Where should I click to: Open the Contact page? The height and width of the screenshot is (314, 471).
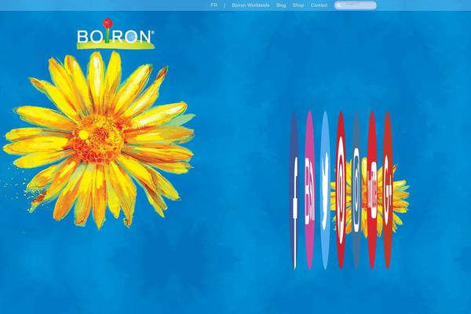(x=319, y=5)
